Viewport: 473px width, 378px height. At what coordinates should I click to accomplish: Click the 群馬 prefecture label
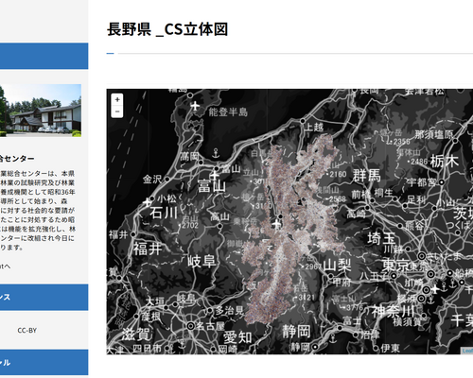point(367,175)
